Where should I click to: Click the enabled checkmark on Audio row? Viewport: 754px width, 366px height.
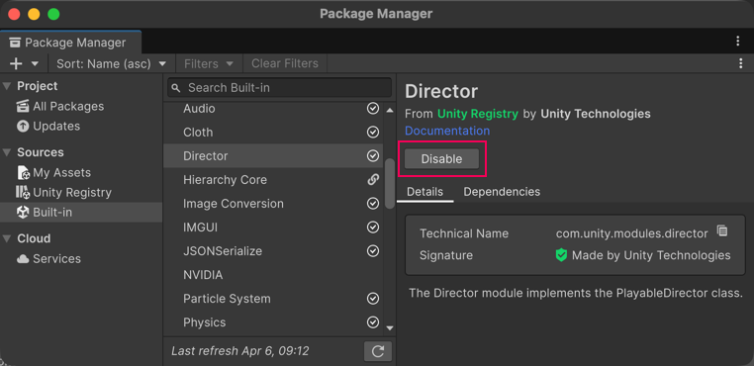tap(373, 109)
